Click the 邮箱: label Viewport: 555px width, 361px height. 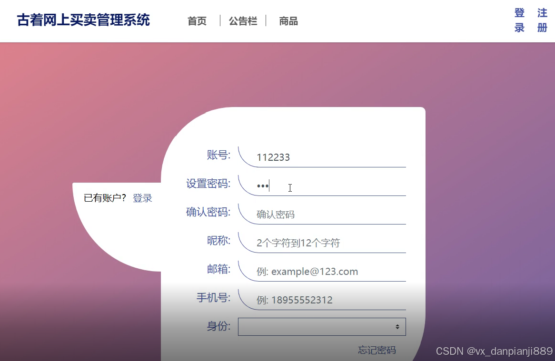[x=219, y=269]
